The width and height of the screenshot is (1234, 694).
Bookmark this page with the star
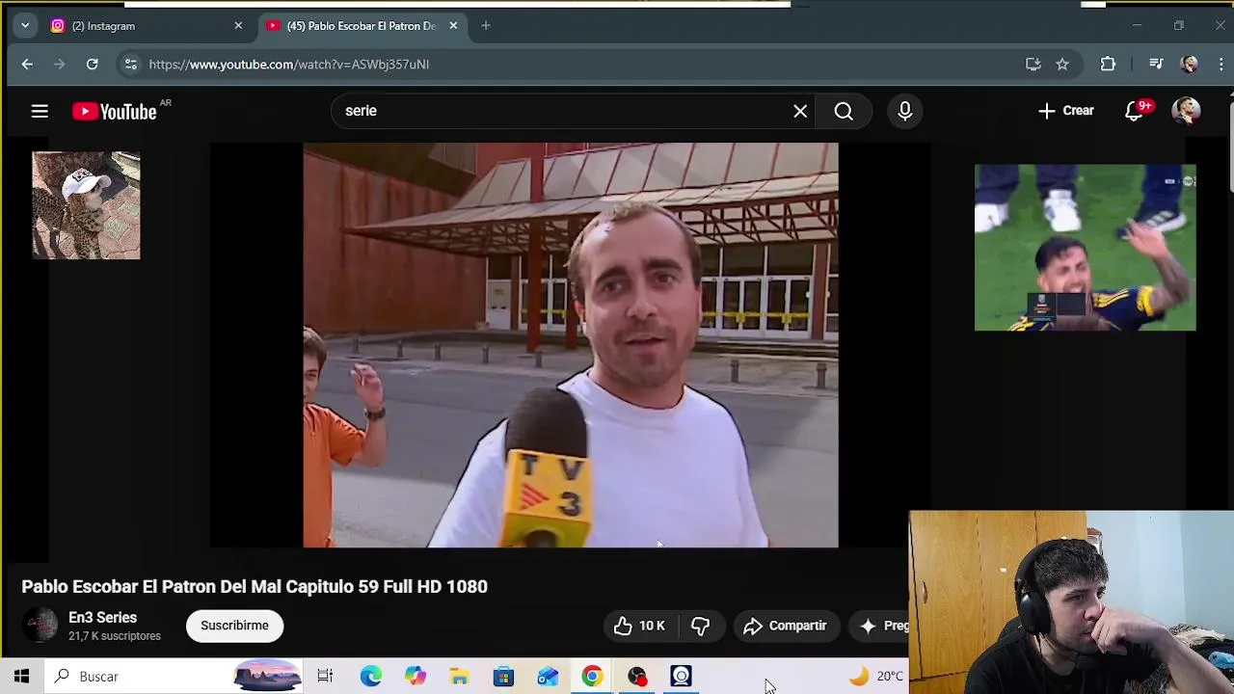1062,65
